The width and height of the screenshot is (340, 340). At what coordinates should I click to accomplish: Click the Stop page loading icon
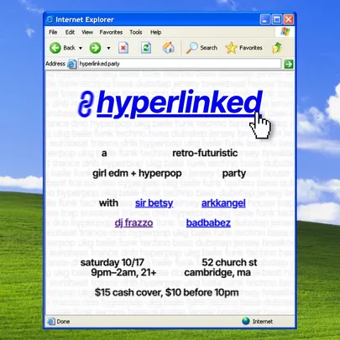tap(123, 48)
